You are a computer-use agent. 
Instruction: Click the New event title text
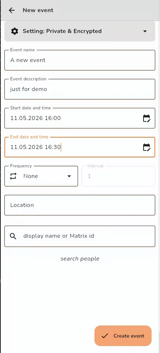coord(38,10)
